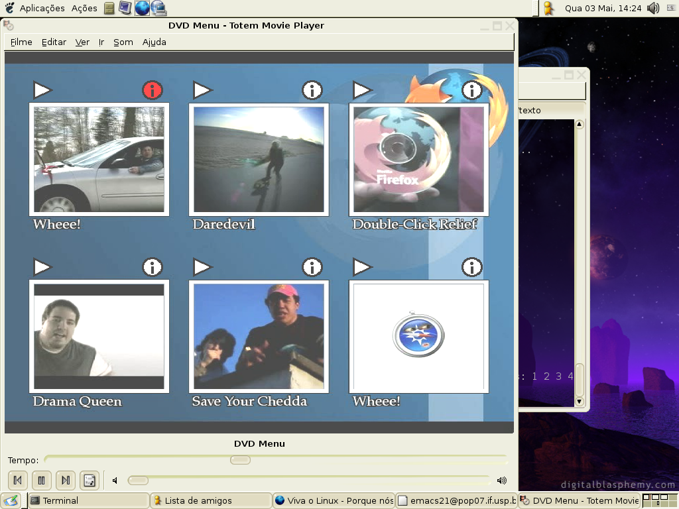Screen dimensions: 679x509
Task: Click the DVD Menu - Totem Movie taskbar button
Action: tap(580, 501)
